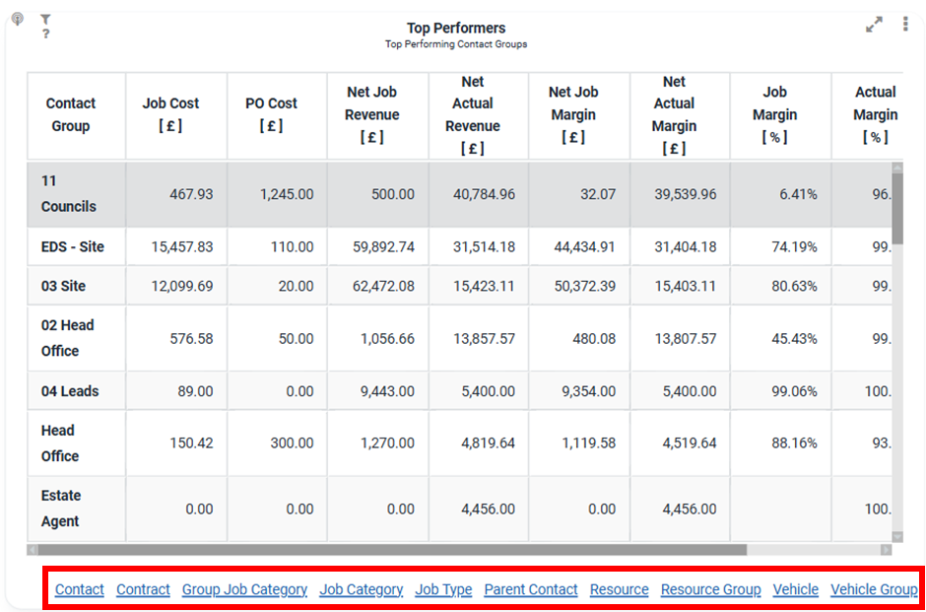Click the horizontal scrollbar left arrow
This screenshot has height=612, width=926.
(32, 550)
